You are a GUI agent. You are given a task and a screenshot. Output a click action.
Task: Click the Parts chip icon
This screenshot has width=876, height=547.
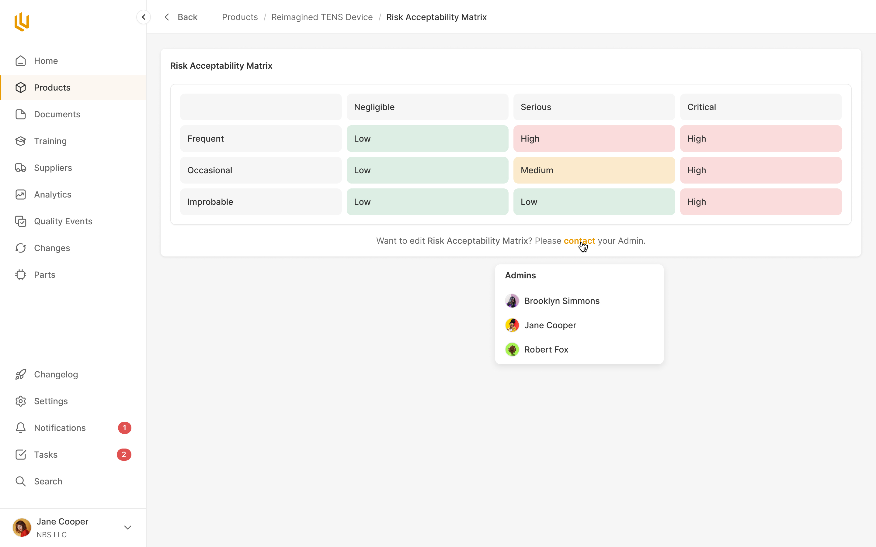point(21,275)
